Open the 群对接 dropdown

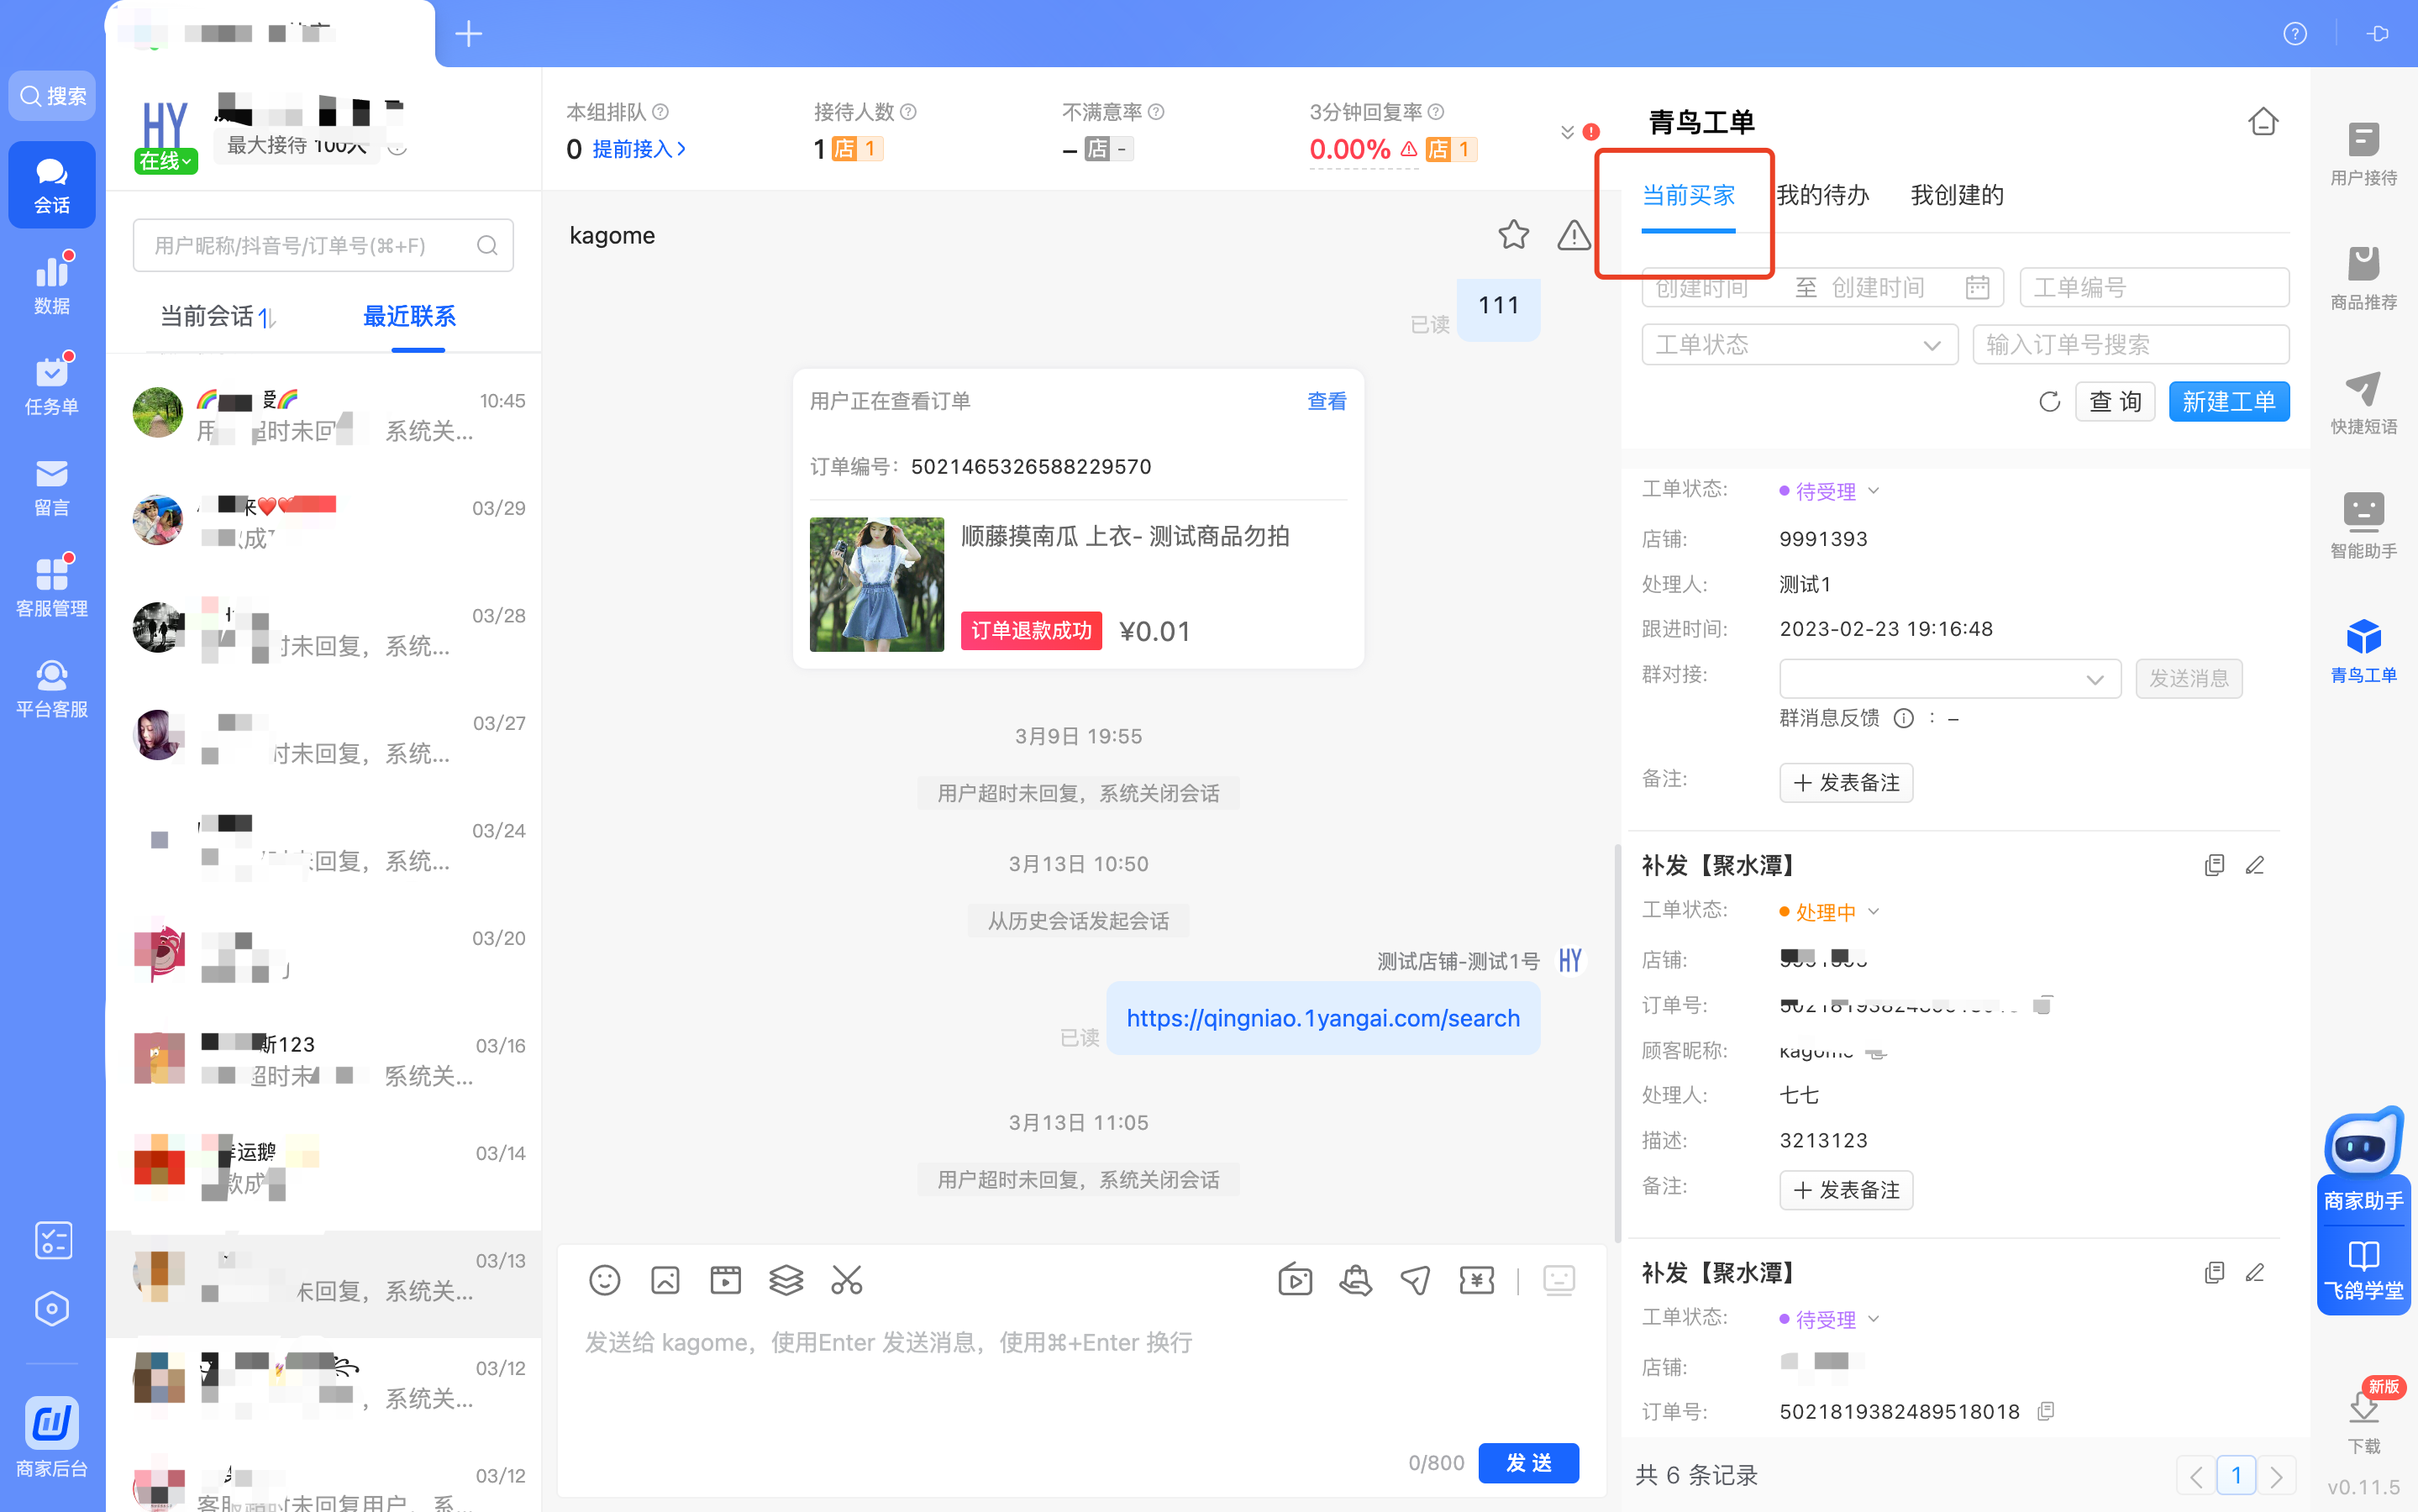coord(1949,679)
